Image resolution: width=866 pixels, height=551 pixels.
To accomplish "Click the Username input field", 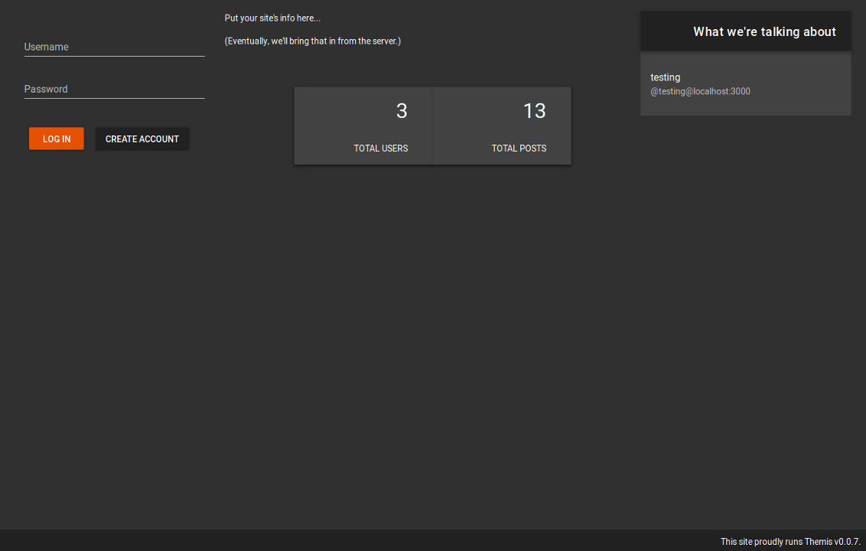I will coord(114,47).
